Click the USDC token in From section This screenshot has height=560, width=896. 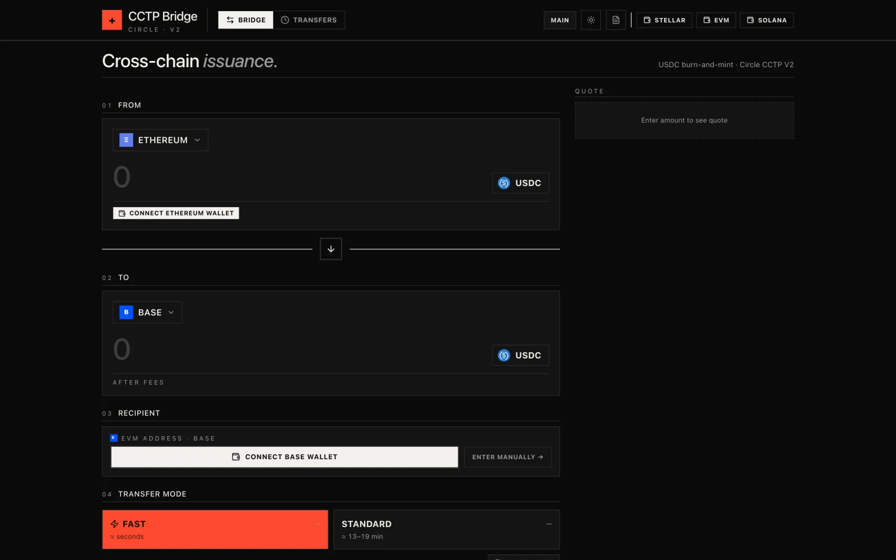[520, 183]
